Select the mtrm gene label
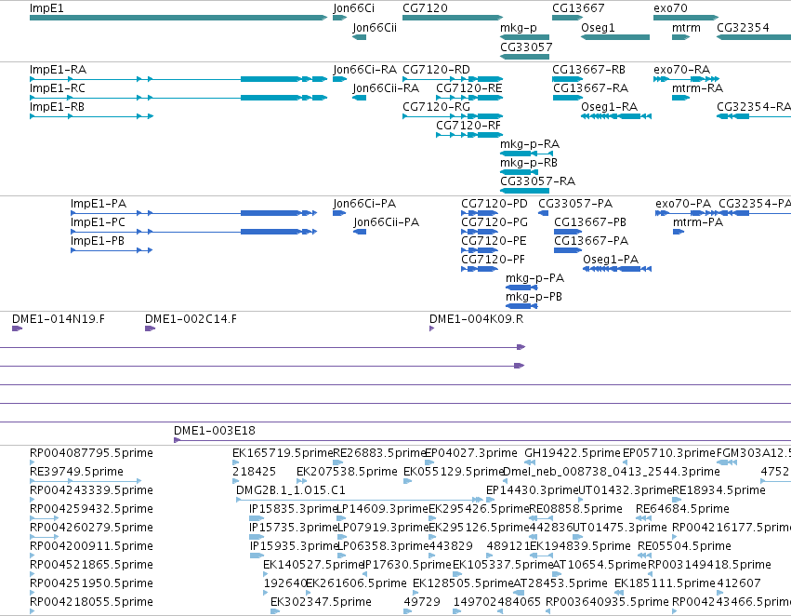The height and width of the screenshot is (616, 791). click(x=686, y=28)
